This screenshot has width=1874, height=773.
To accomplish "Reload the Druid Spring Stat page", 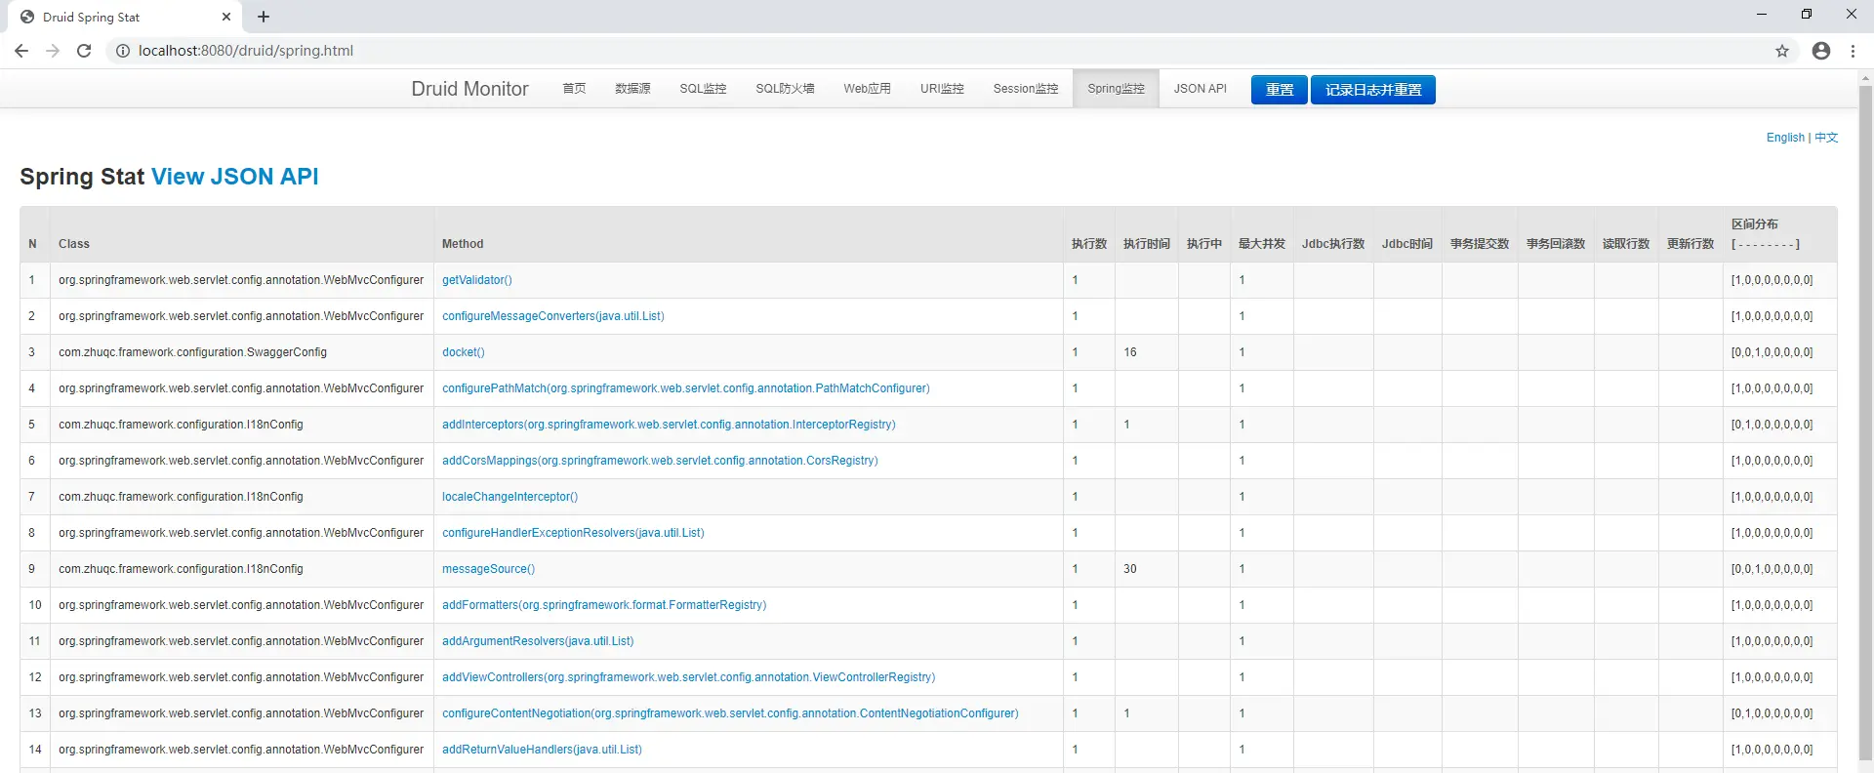I will coord(84,51).
